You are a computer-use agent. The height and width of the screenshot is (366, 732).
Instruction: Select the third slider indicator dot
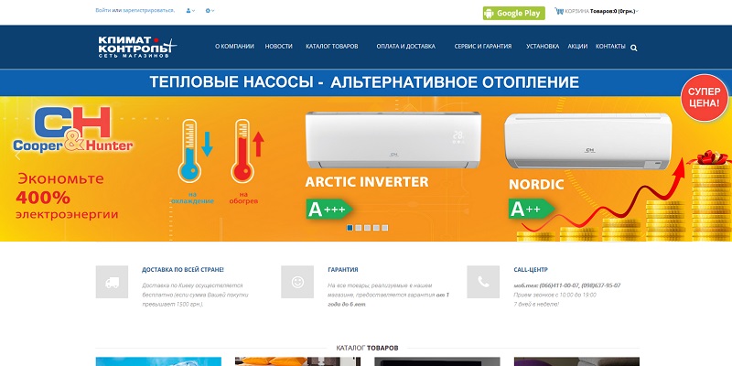tap(368, 228)
